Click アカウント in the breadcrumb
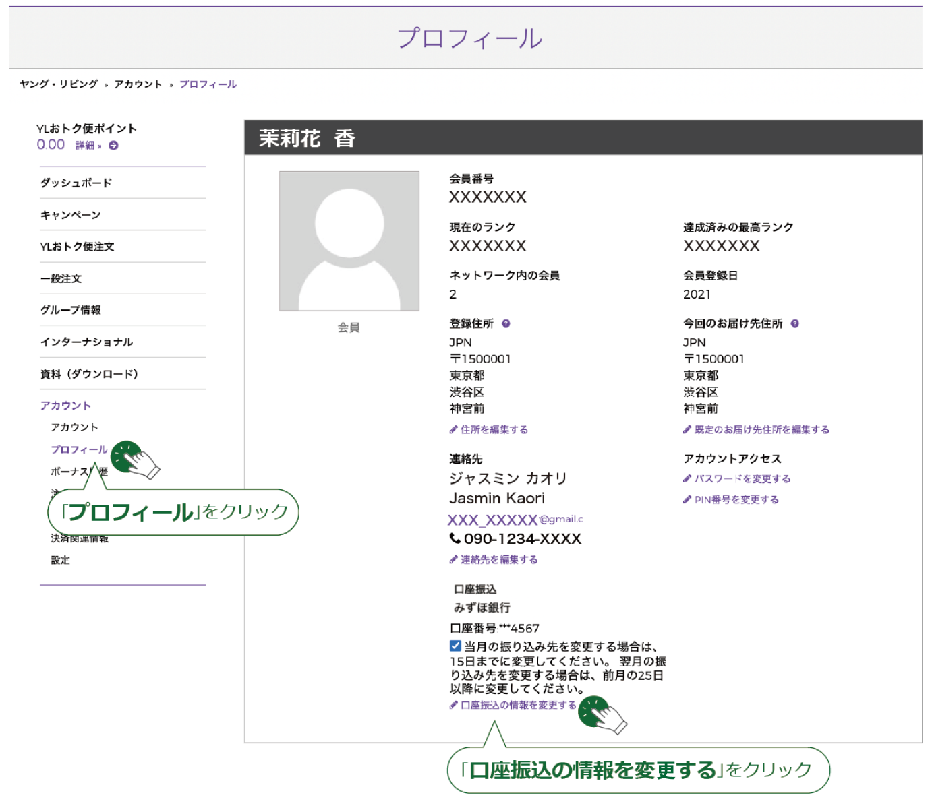 click(138, 84)
